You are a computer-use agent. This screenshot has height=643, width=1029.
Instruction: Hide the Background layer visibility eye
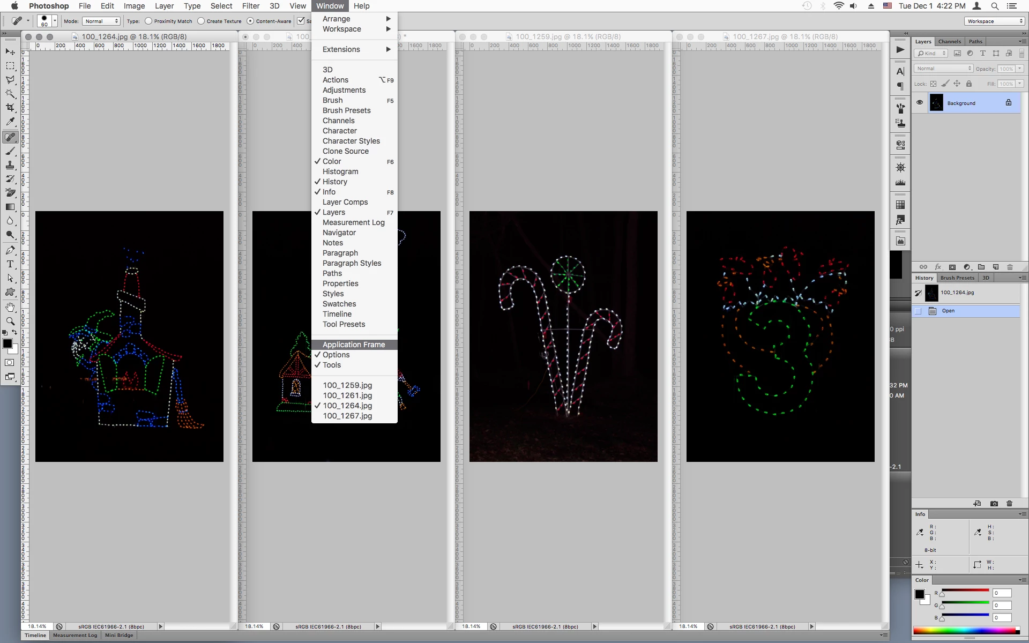point(920,103)
